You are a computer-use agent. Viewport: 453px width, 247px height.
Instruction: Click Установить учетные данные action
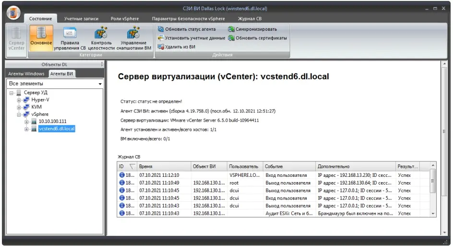[x=191, y=38]
